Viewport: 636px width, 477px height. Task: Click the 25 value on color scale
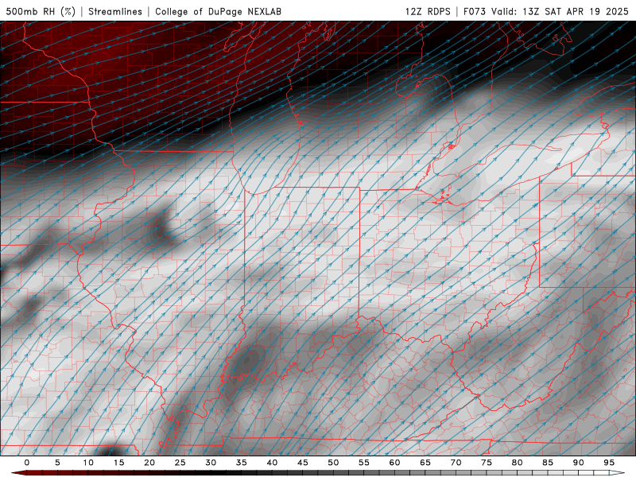click(x=180, y=463)
